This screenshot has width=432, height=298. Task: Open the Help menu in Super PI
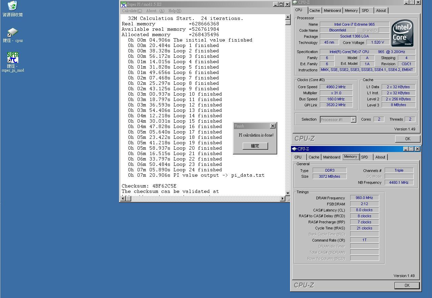pyautogui.click(x=175, y=11)
